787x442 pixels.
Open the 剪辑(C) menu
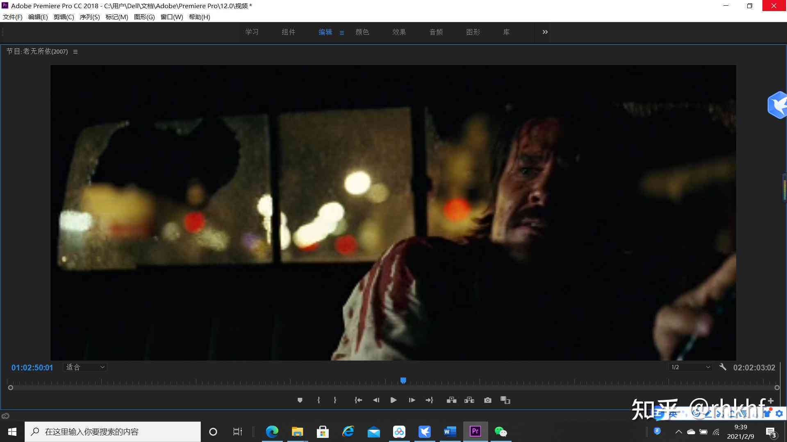pos(64,17)
